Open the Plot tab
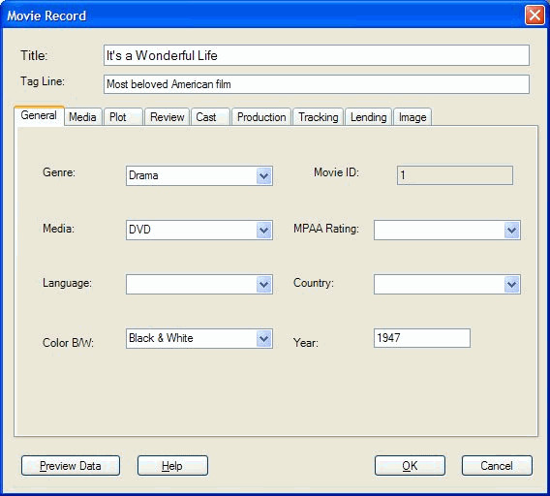This screenshot has width=550, height=496. [x=123, y=117]
